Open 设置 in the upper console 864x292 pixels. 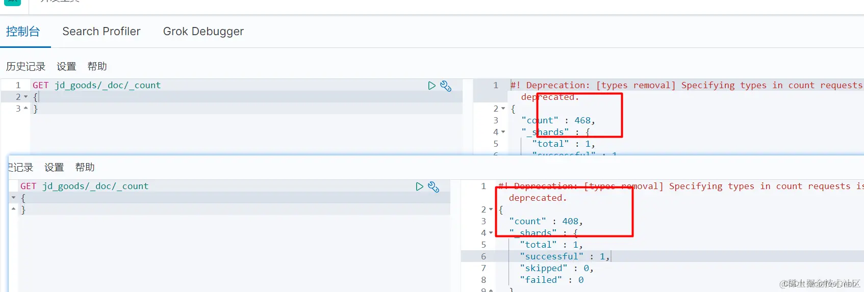pos(66,66)
